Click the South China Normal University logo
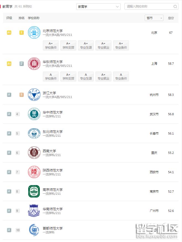The width and height of the screenshot is (182, 242). 34,211
